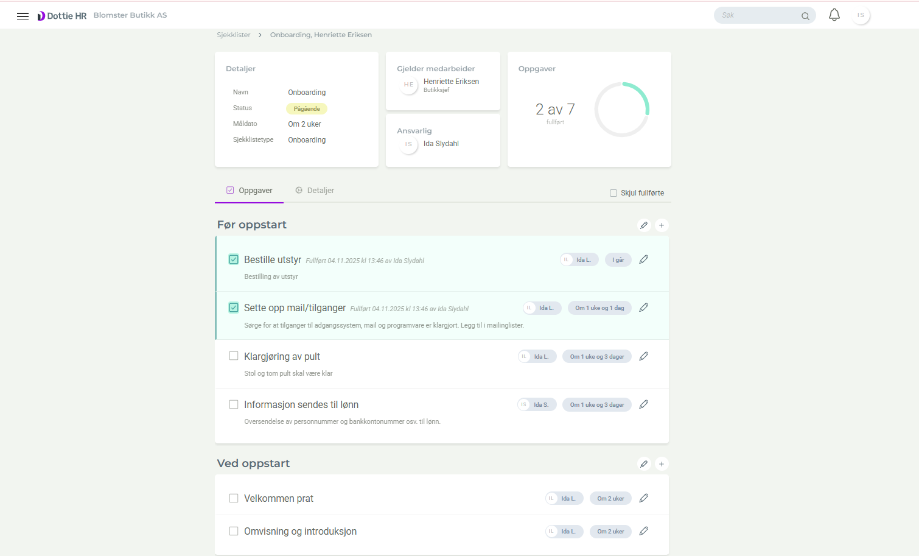Uncheck the completed Sette opp mail/tilganger task
Screen dimensions: 919x556
[x=233, y=308]
